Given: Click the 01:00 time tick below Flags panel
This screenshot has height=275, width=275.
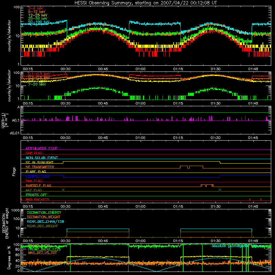Looking at the screenshot, I should 140,207.
